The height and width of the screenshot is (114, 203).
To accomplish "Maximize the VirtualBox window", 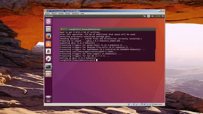I will click(x=161, y=11).
